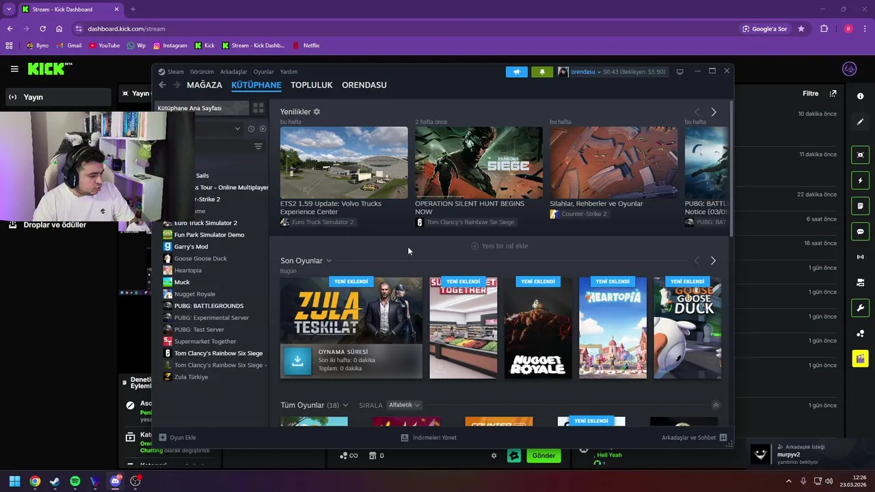The width and height of the screenshot is (875, 492).
Task: Click Filtre in Kick activity feed
Action: pyautogui.click(x=811, y=94)
